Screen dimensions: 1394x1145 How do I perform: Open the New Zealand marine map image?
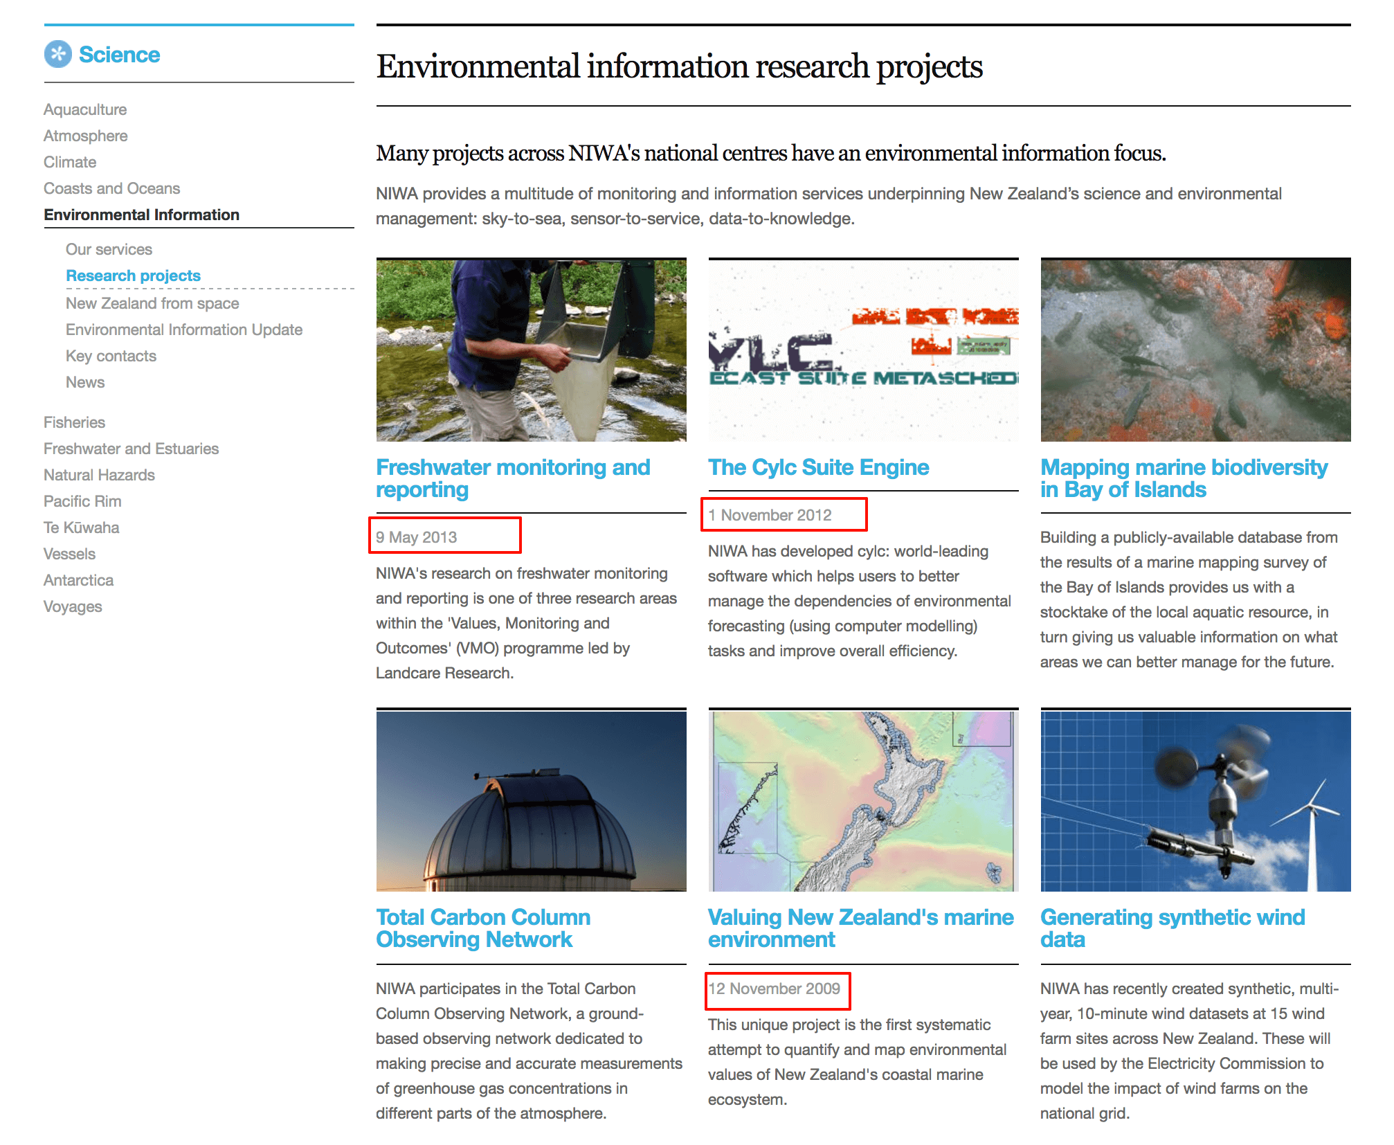pyautogui.click(x=863, y=801)
